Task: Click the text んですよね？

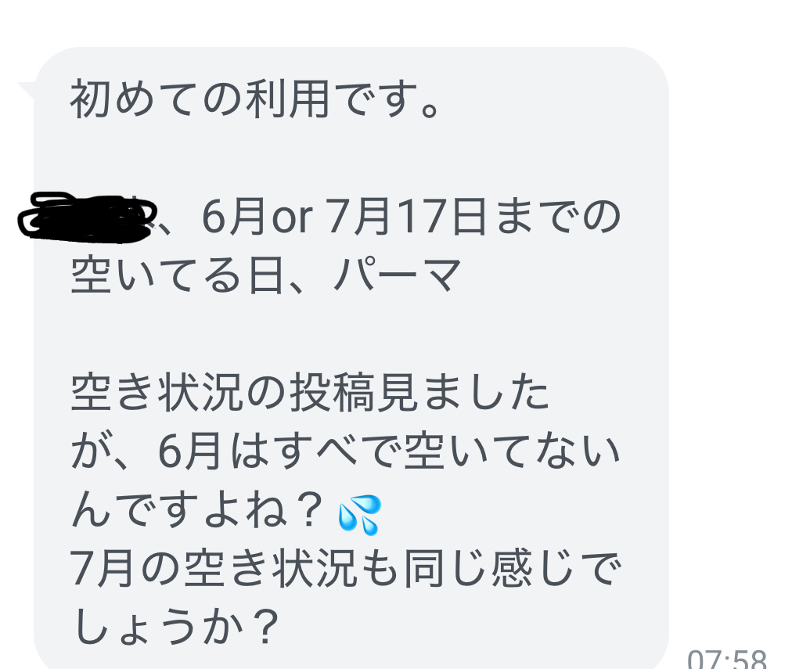Action: click(197, 510)
